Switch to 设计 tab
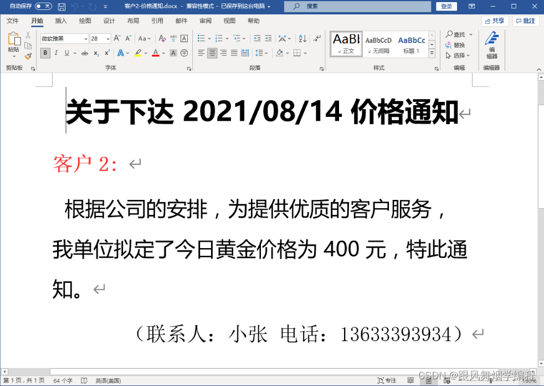Viewport: 544px width, 386px height. 109,21
